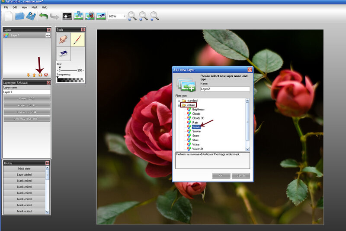Select the eraser tool in Tools panel
This screenshot has height=231, width=346.
[x=64, y=54]
